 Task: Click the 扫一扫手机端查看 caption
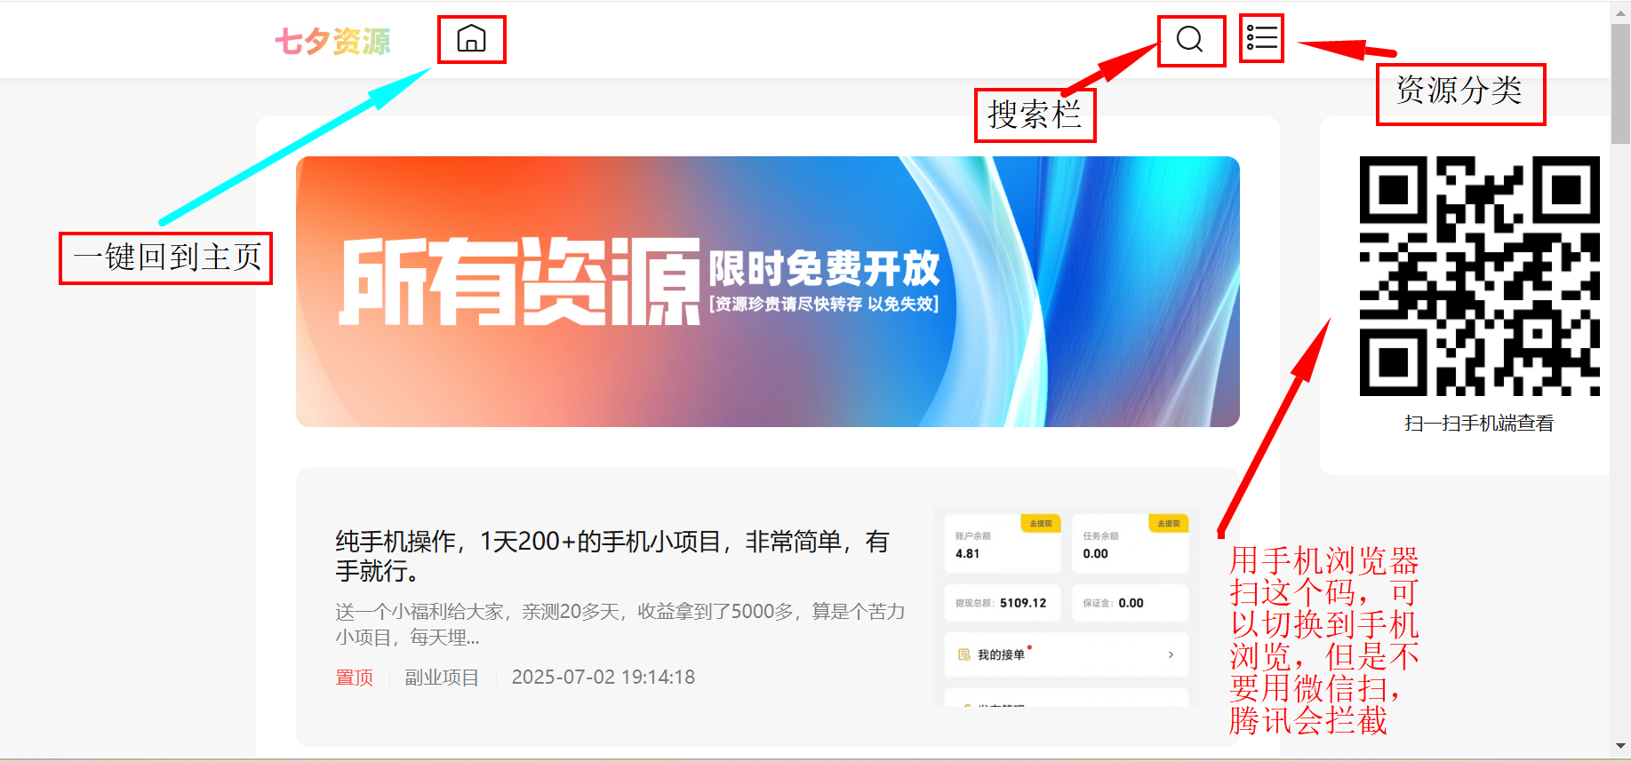coord(1479,424)
